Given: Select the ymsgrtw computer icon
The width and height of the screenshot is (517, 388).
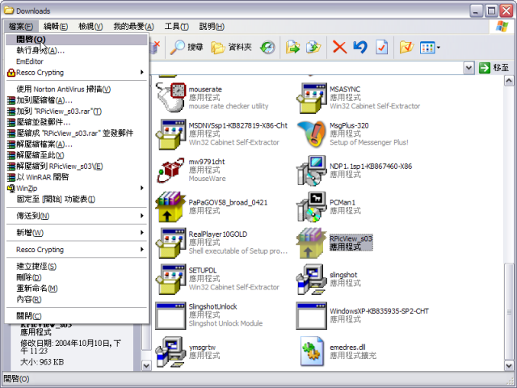Looking at the screenshot, I should pos(170,352).
